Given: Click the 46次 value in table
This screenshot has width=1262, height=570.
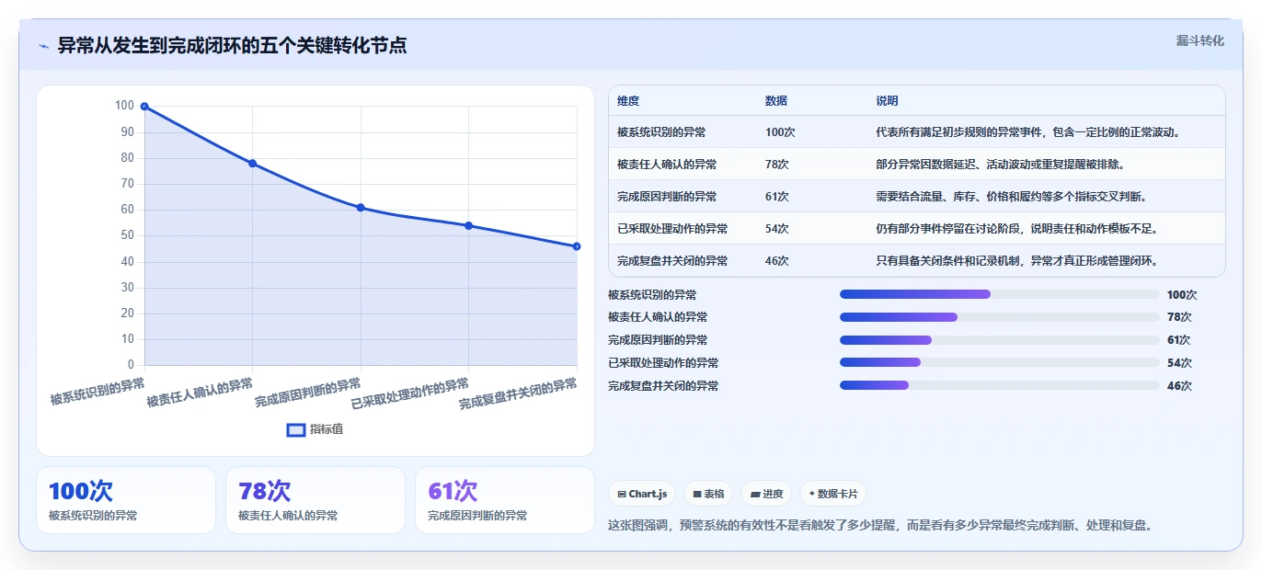Looking at the screenshot, I should tap(777, 261).
